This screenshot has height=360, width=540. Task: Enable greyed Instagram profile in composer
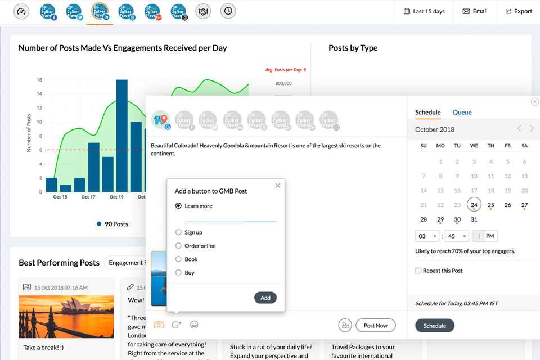[329, 120]
